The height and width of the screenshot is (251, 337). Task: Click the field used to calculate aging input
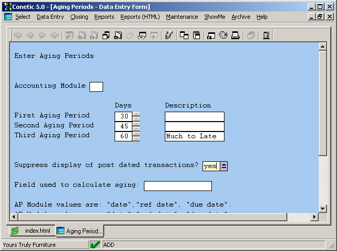pyautogui.click(x=177, y=186)
